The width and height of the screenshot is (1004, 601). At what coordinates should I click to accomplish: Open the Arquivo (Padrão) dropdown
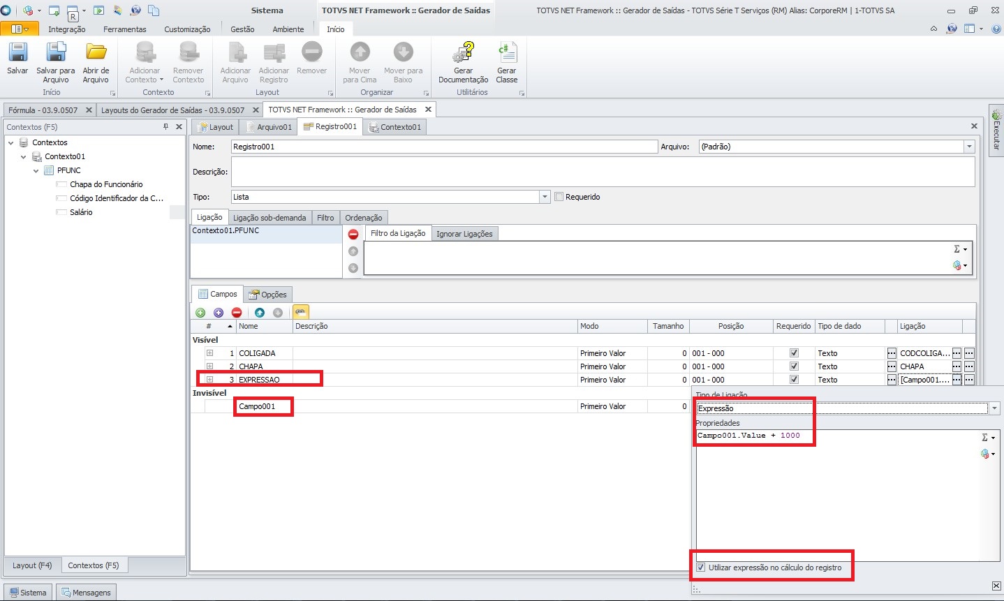click(x=969, y=147)
